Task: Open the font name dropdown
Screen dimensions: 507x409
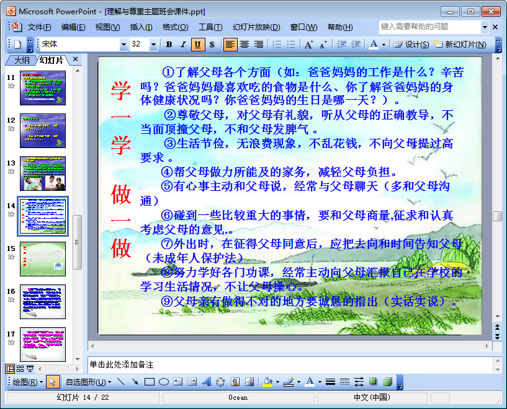Action: (x=123, y=45)
